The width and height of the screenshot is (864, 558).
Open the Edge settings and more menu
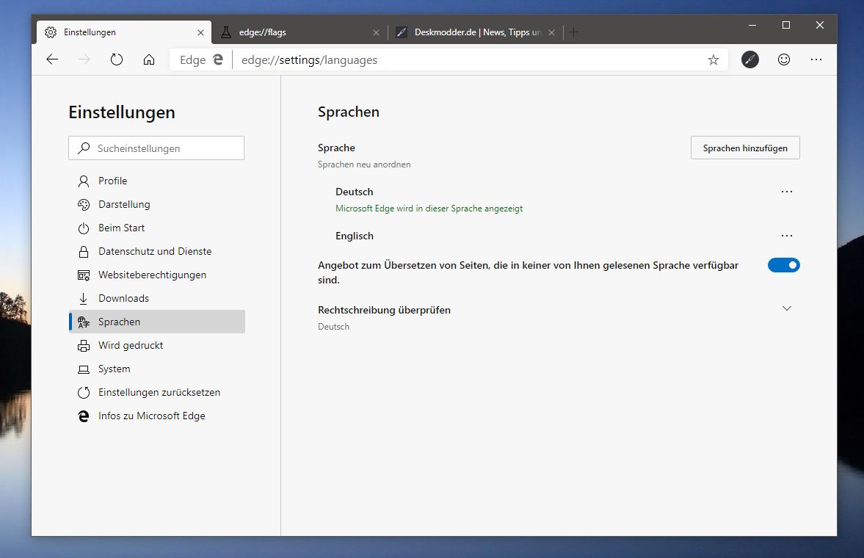click(x=816, y=59)
